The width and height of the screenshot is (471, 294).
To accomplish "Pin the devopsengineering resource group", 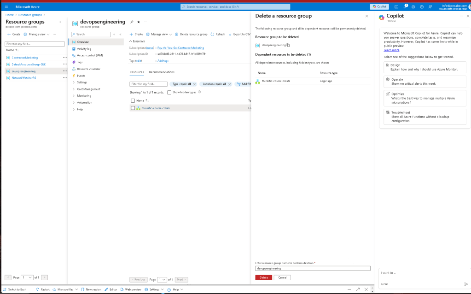I will click(x=132, y=22).
